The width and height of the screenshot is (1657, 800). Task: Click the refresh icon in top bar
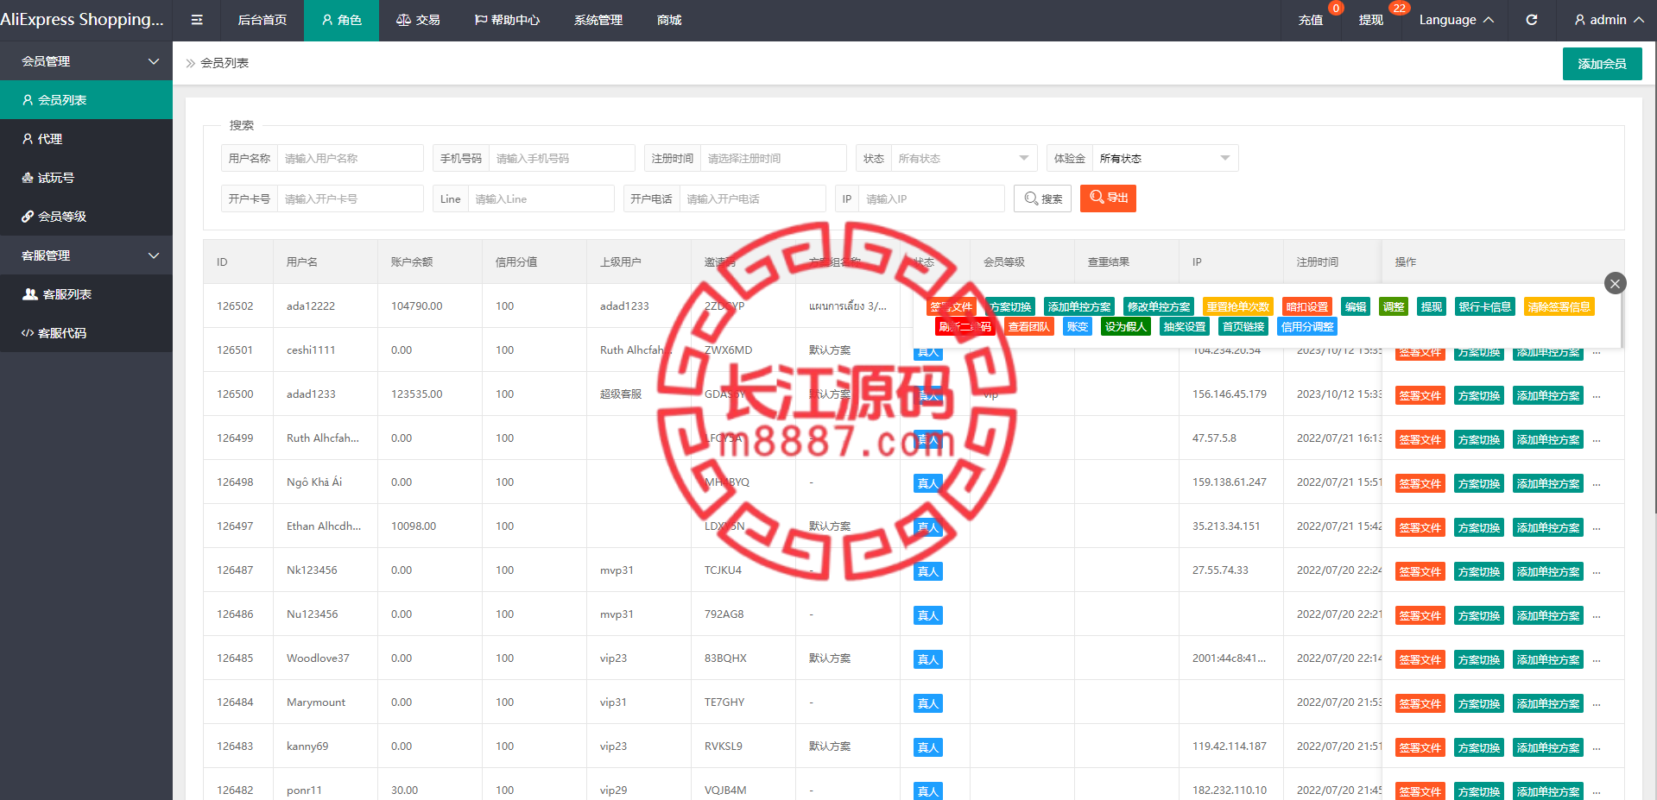click(x=1531, y=20)
